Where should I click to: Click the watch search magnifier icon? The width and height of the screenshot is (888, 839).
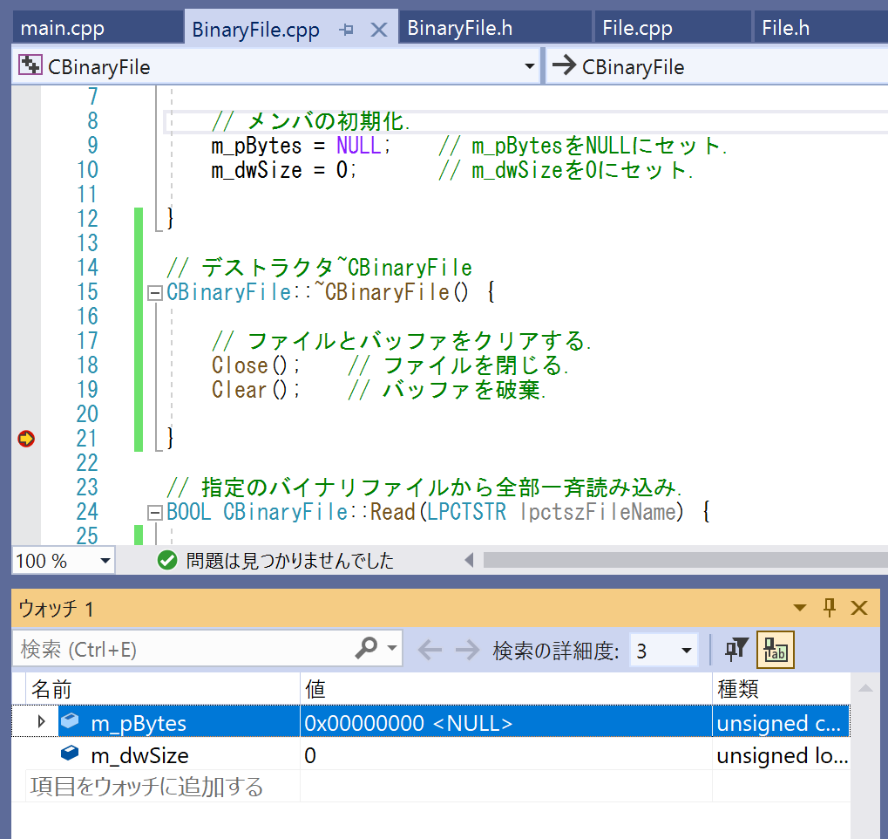click(366, 648)
